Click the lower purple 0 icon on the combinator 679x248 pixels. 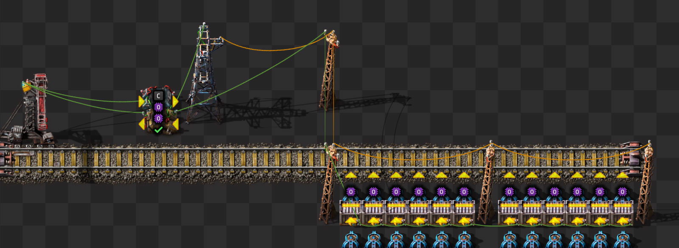coord(158,118)
